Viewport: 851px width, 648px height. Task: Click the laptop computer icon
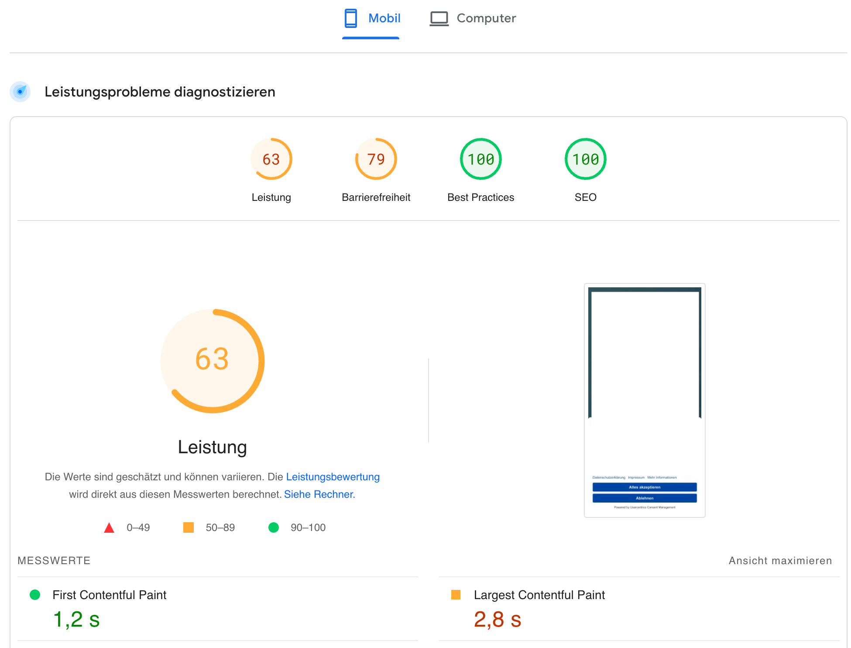[439, 19]
